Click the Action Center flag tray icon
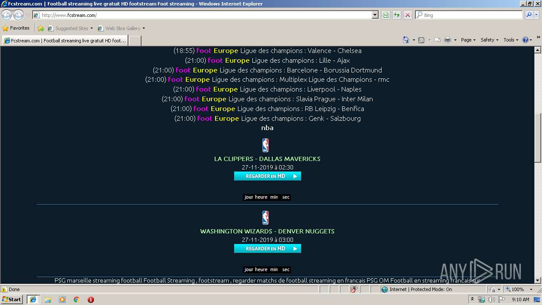 502,299
